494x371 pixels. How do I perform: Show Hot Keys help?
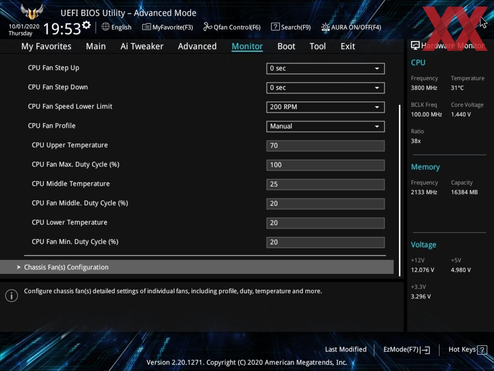click(x=467, y=350)
